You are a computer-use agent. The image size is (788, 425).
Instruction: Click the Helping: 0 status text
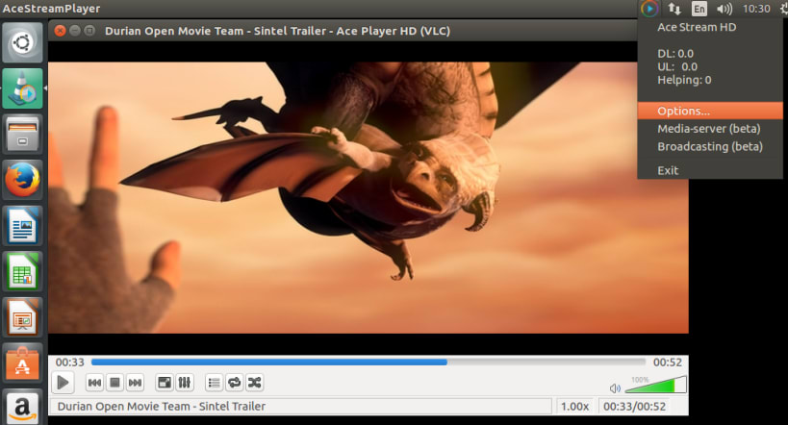point(684,80)
